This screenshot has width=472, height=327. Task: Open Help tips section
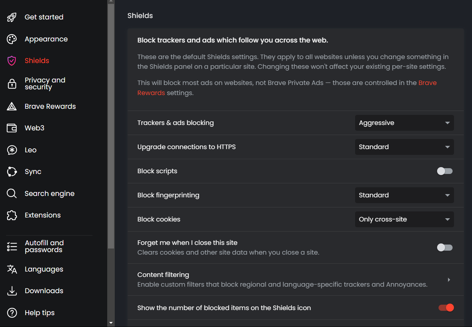[40, 313]
